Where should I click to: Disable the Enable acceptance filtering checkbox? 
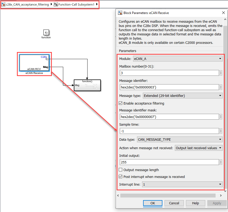click(121, 103)
